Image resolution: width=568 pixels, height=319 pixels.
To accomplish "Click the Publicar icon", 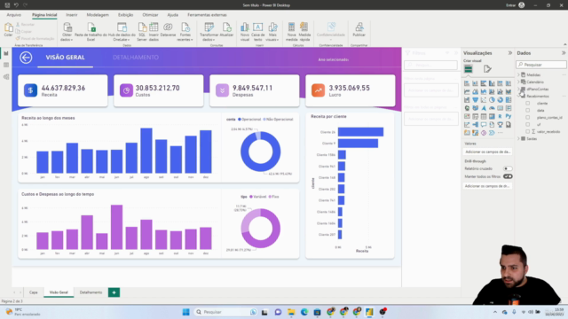I will coord(359,29).
